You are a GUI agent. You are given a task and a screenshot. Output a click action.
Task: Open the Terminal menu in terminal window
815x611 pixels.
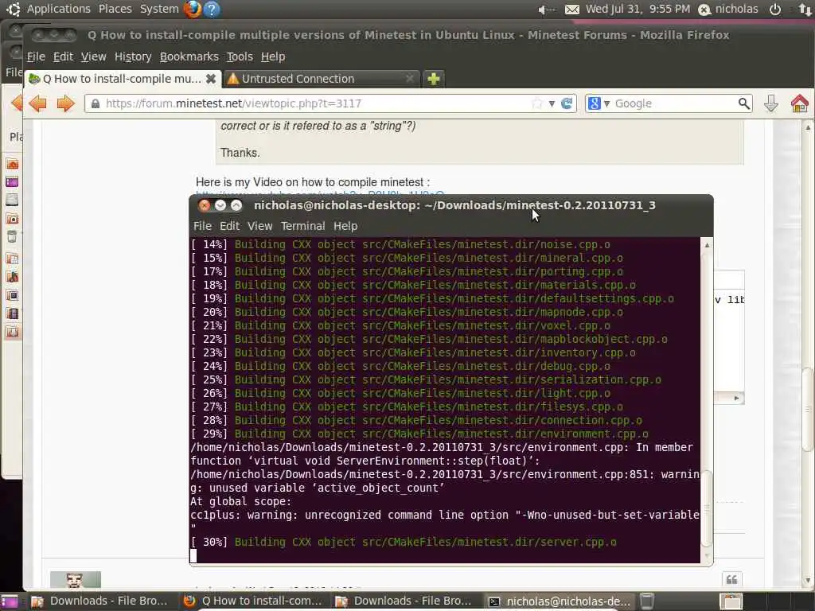coord(303,226)
